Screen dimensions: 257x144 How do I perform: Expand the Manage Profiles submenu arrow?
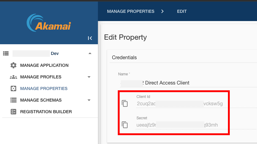pos(89,77)
